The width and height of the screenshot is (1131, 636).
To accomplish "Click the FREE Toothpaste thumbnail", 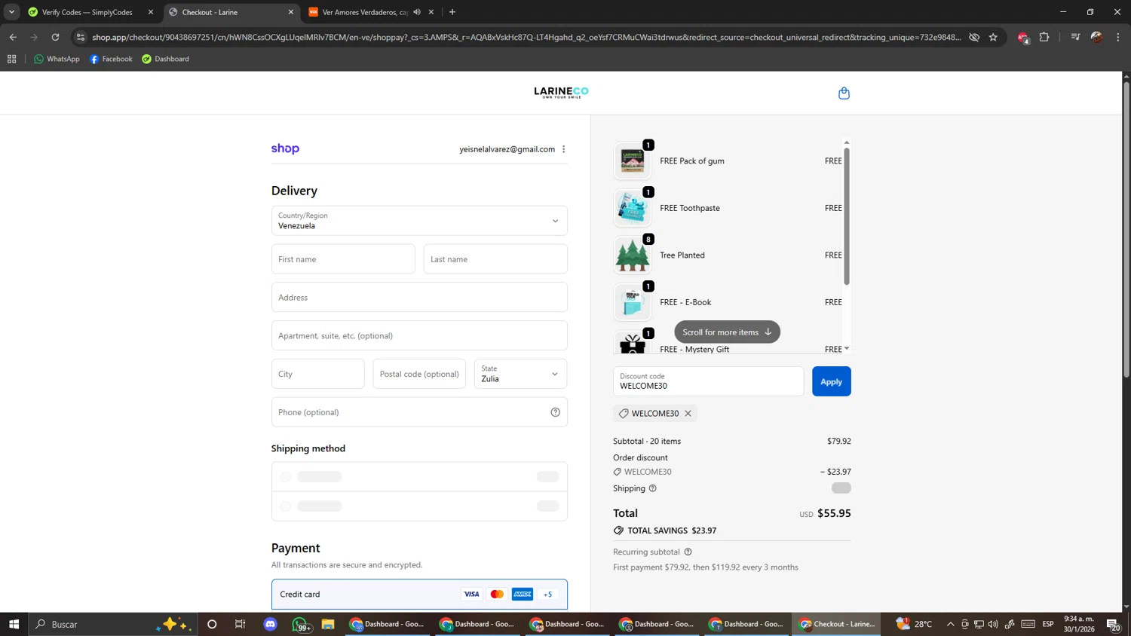I will coord(632,208).
